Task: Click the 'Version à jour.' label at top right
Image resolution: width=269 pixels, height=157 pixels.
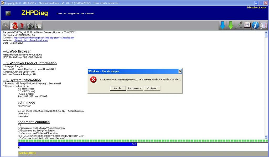Action: pyautogui.click(x=257, y=7)
